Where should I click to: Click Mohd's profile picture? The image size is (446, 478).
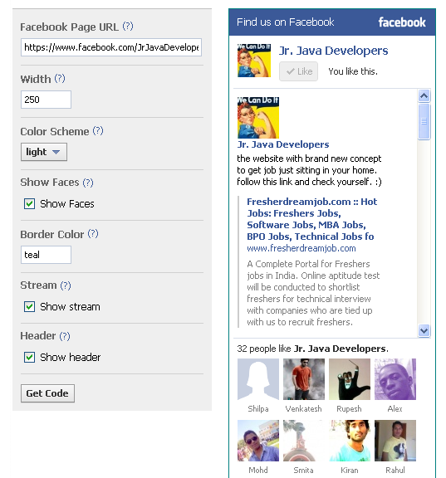click(258, 441)
